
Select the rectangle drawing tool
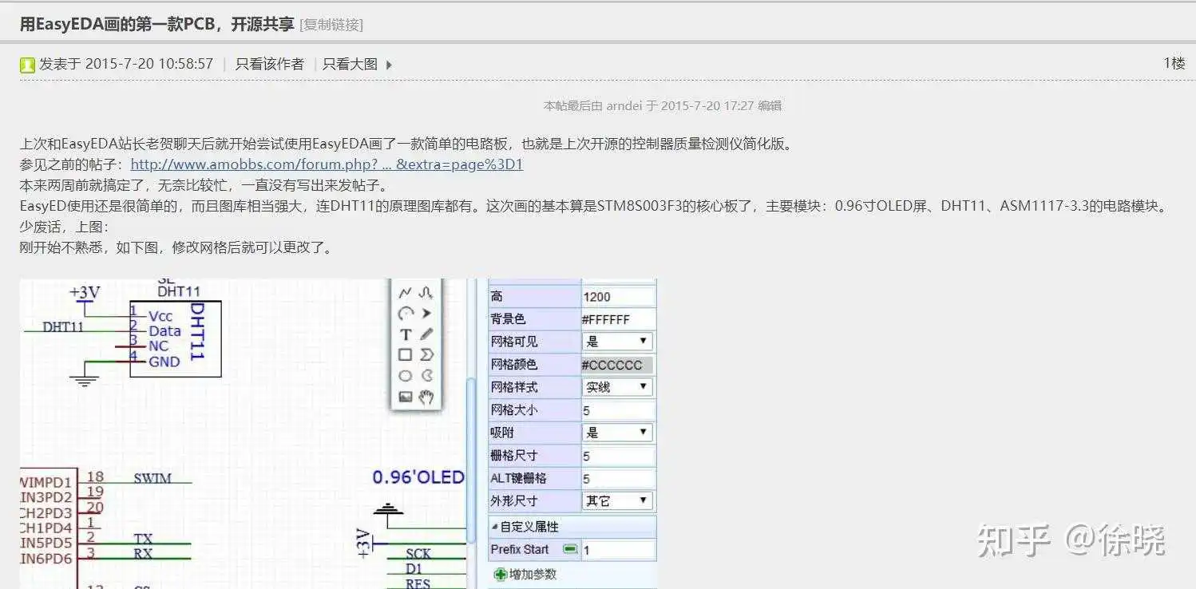(406, 355)
